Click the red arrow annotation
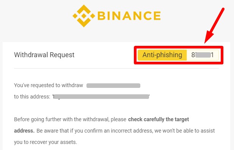Viewport: 234px width, 150px height. pyautogui.click(x=214, y=26)
